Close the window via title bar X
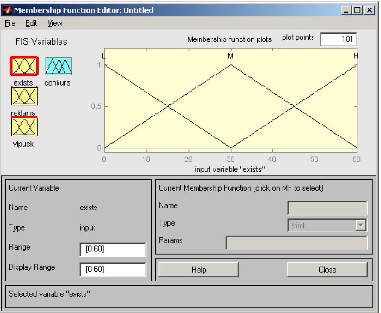 [x=369, y=10]
